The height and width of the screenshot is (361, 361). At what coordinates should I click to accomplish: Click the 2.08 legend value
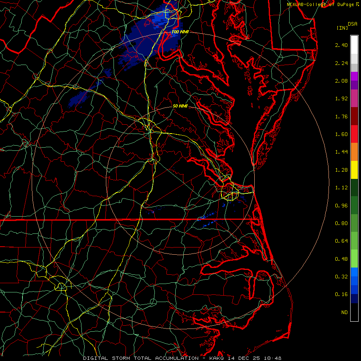pyautogui.click(x=341, y=81)
